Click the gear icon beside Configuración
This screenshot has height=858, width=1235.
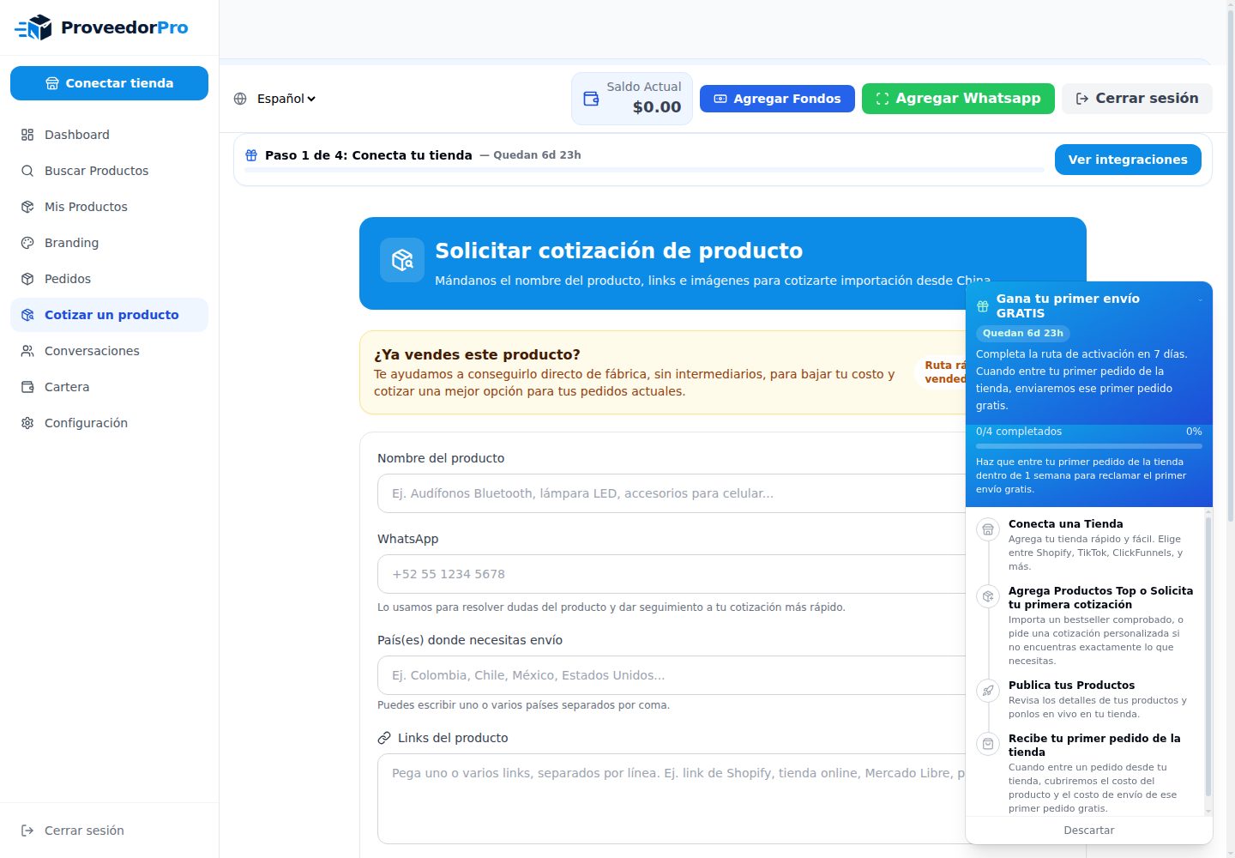pos(27,423)
